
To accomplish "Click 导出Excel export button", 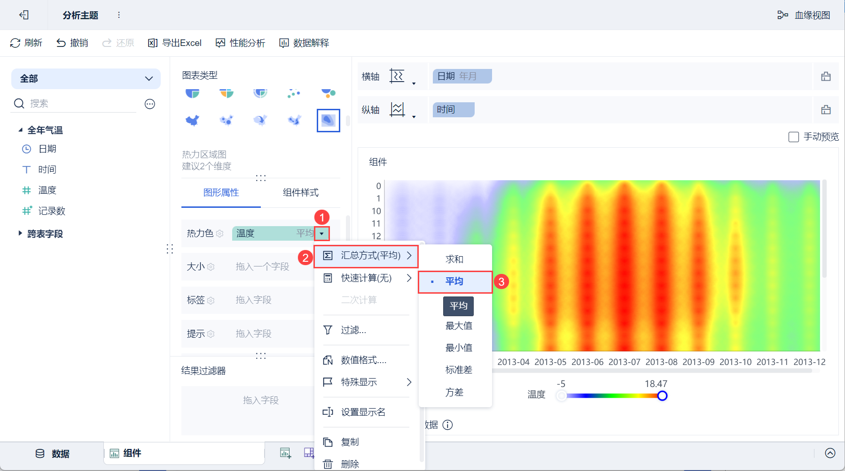I will point(175,43).
